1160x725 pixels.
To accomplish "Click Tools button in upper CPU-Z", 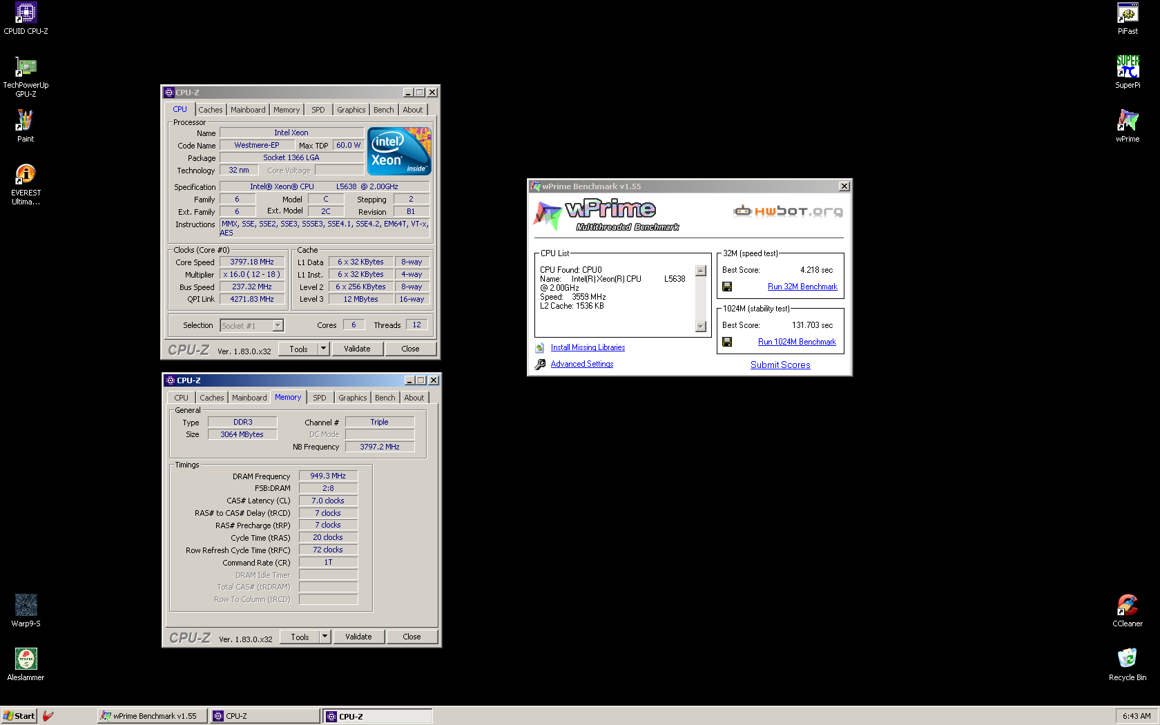I will [298, 349].
